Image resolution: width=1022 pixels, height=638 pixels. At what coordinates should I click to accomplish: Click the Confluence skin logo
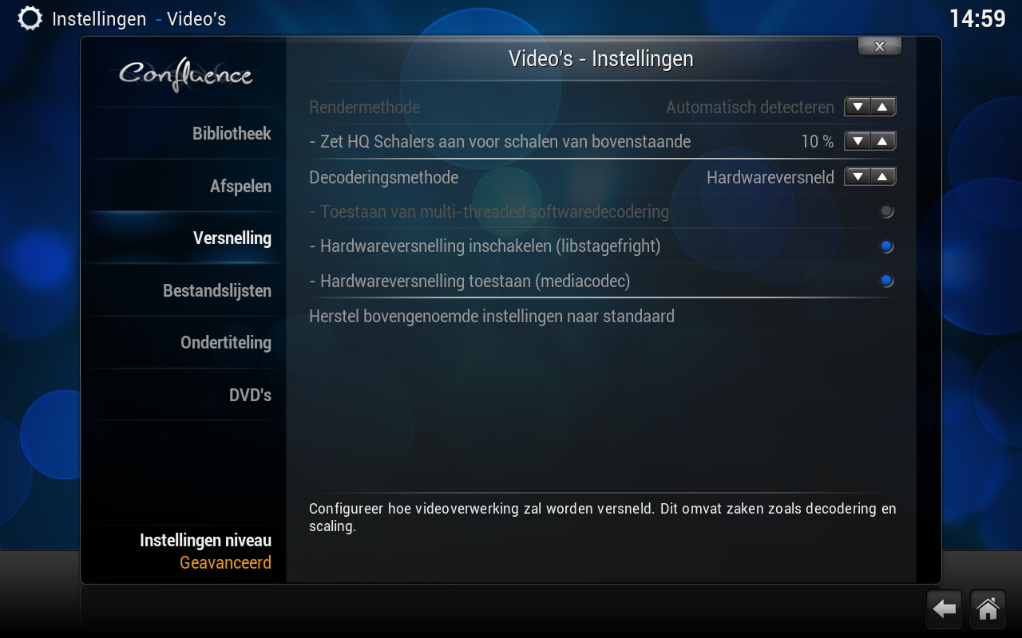185,76
